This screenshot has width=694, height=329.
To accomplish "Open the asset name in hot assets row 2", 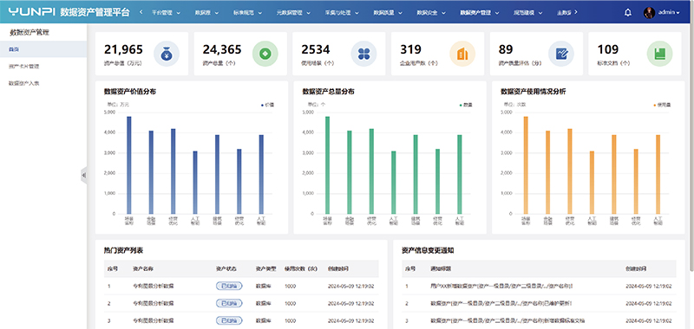I will coord(154,303).
